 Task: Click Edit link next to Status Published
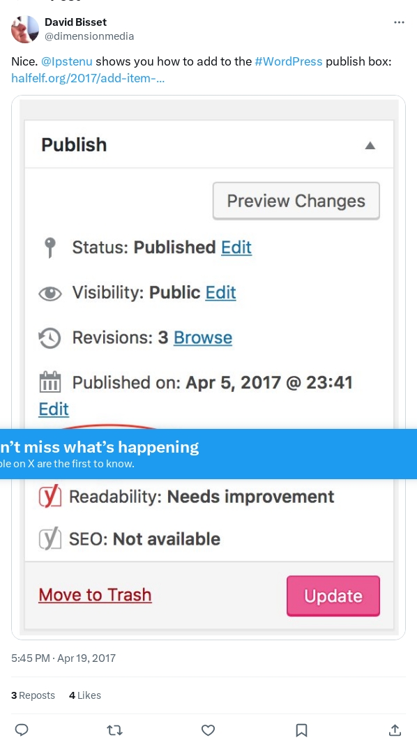coord(236,248)
